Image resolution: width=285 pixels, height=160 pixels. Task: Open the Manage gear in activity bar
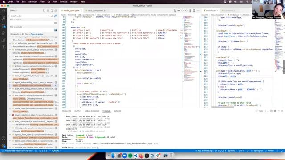4,145
